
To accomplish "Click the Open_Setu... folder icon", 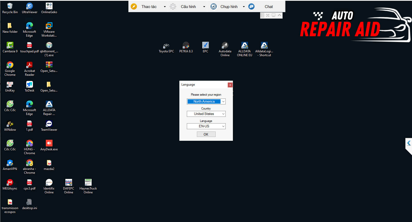I will (49, 87).
